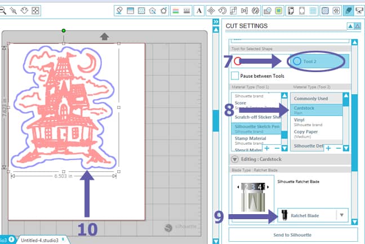Image resolution: width=365 pixels, height=244 pixels.
Task: Remove material with minus under Tool 2 list
Action: [x=339, y=148]
